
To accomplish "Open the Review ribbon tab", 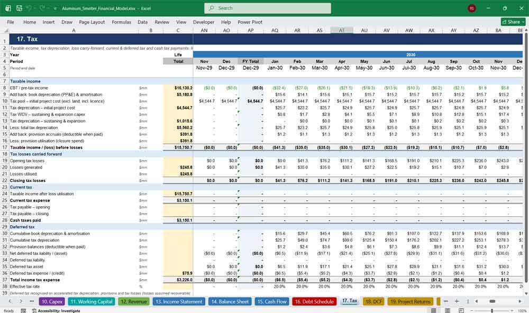I will tap(162, 22).
